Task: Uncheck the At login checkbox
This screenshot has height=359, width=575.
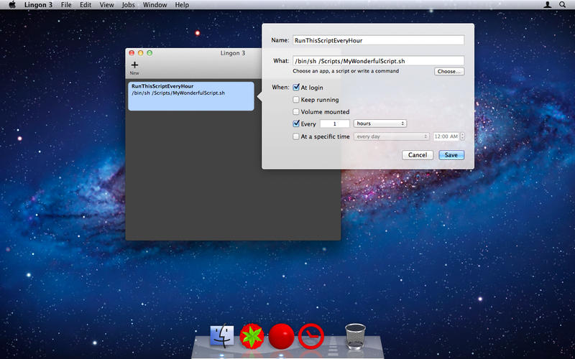Action: pyautogui.click(x=296, y=88)
